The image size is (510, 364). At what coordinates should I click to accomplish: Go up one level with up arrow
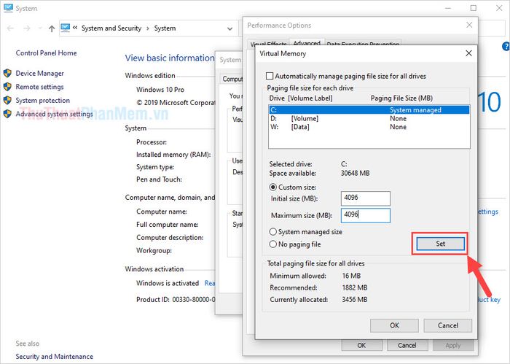(52, 28)
